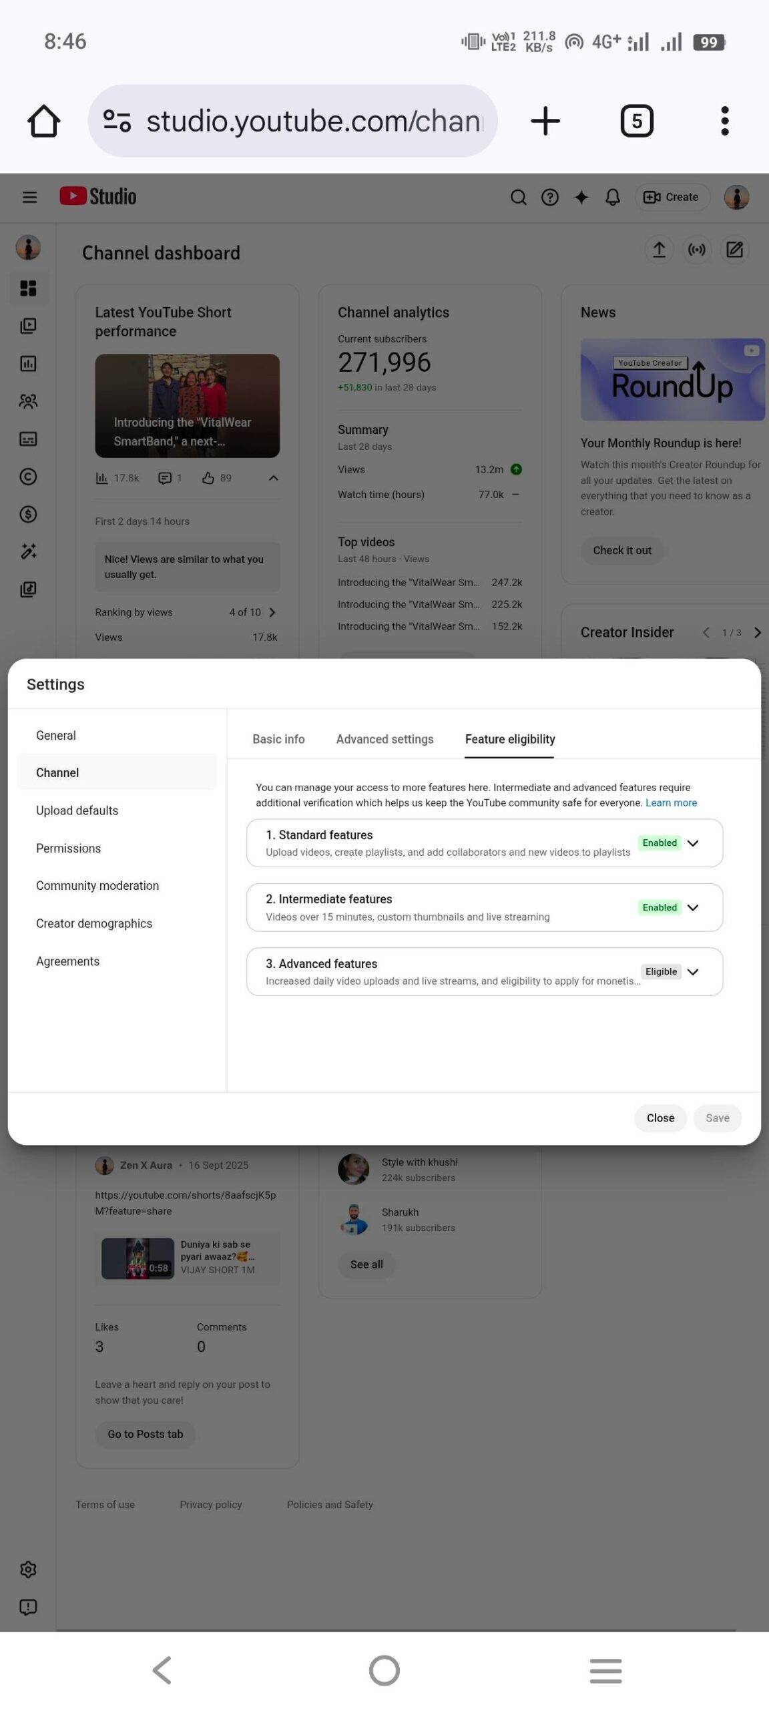
Task: Click the help question mark icon
Action: (x=549, y=197)
